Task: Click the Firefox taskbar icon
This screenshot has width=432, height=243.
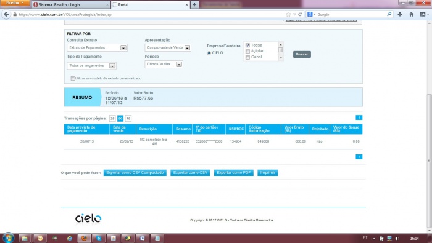Action: 84,238
